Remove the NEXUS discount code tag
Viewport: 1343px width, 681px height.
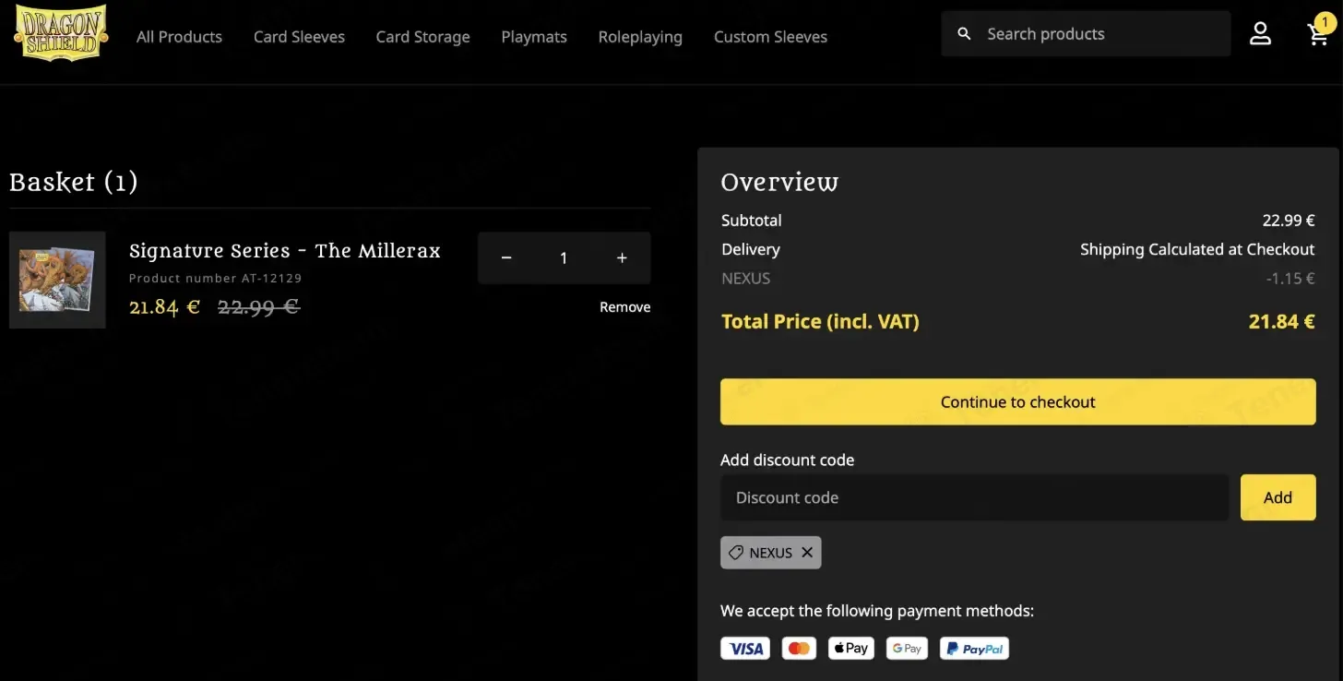(x=807, y=552)
